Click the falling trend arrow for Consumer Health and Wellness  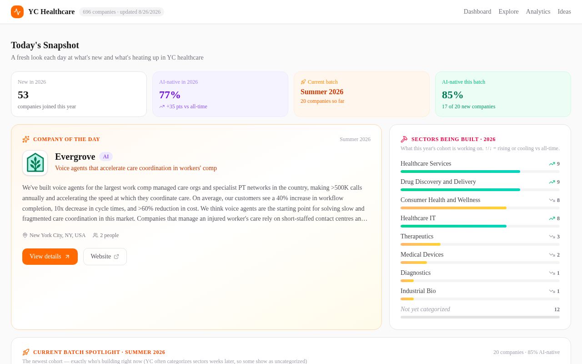tap(552, 200)
